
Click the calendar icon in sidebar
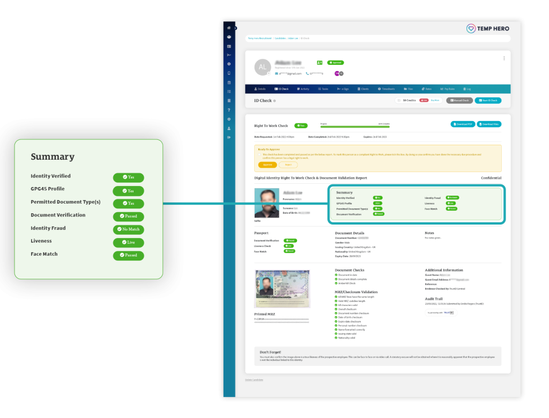coord(229,83)
